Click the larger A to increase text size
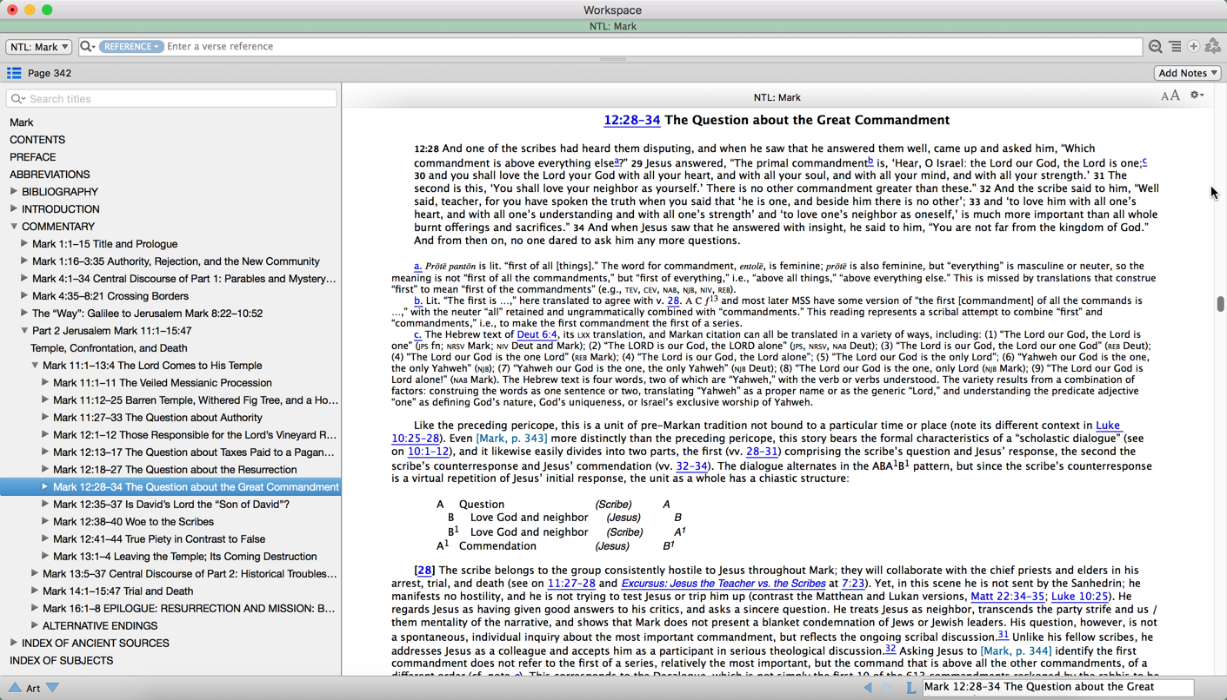The width and height of the screenshot is (1227, 700). point(1175,96)
